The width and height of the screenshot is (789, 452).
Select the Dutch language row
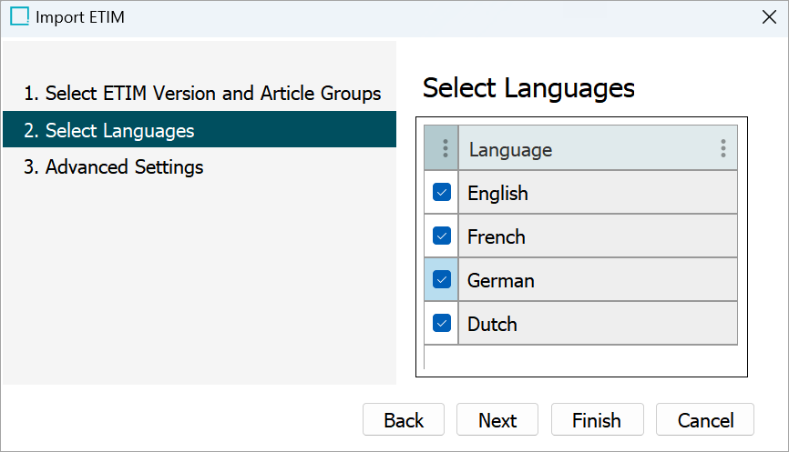597,324
